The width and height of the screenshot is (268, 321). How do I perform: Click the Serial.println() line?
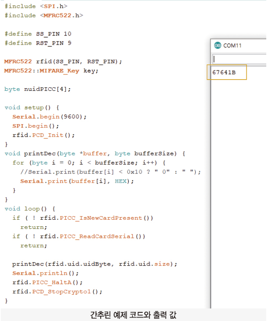point(45,273)
